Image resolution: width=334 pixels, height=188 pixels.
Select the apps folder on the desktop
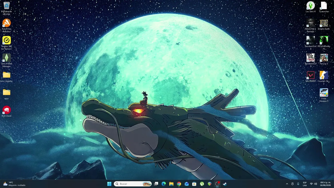[x=7, y=94]
